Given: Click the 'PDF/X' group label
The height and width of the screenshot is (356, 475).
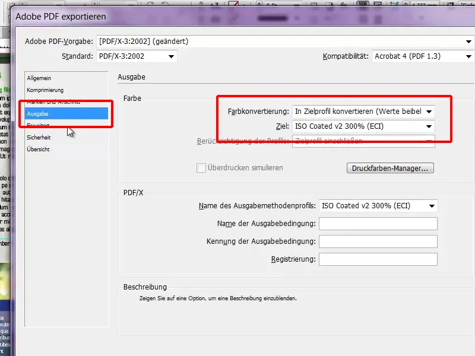Looking at the screenshot, I should coord(133,193).
